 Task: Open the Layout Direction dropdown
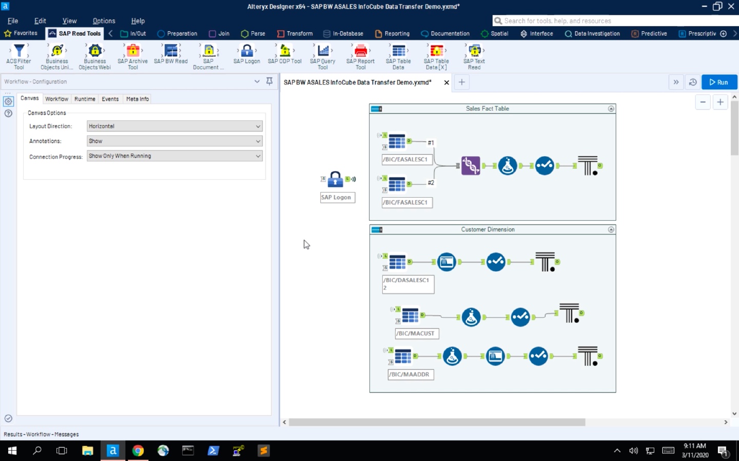click(x=174, y=126)
